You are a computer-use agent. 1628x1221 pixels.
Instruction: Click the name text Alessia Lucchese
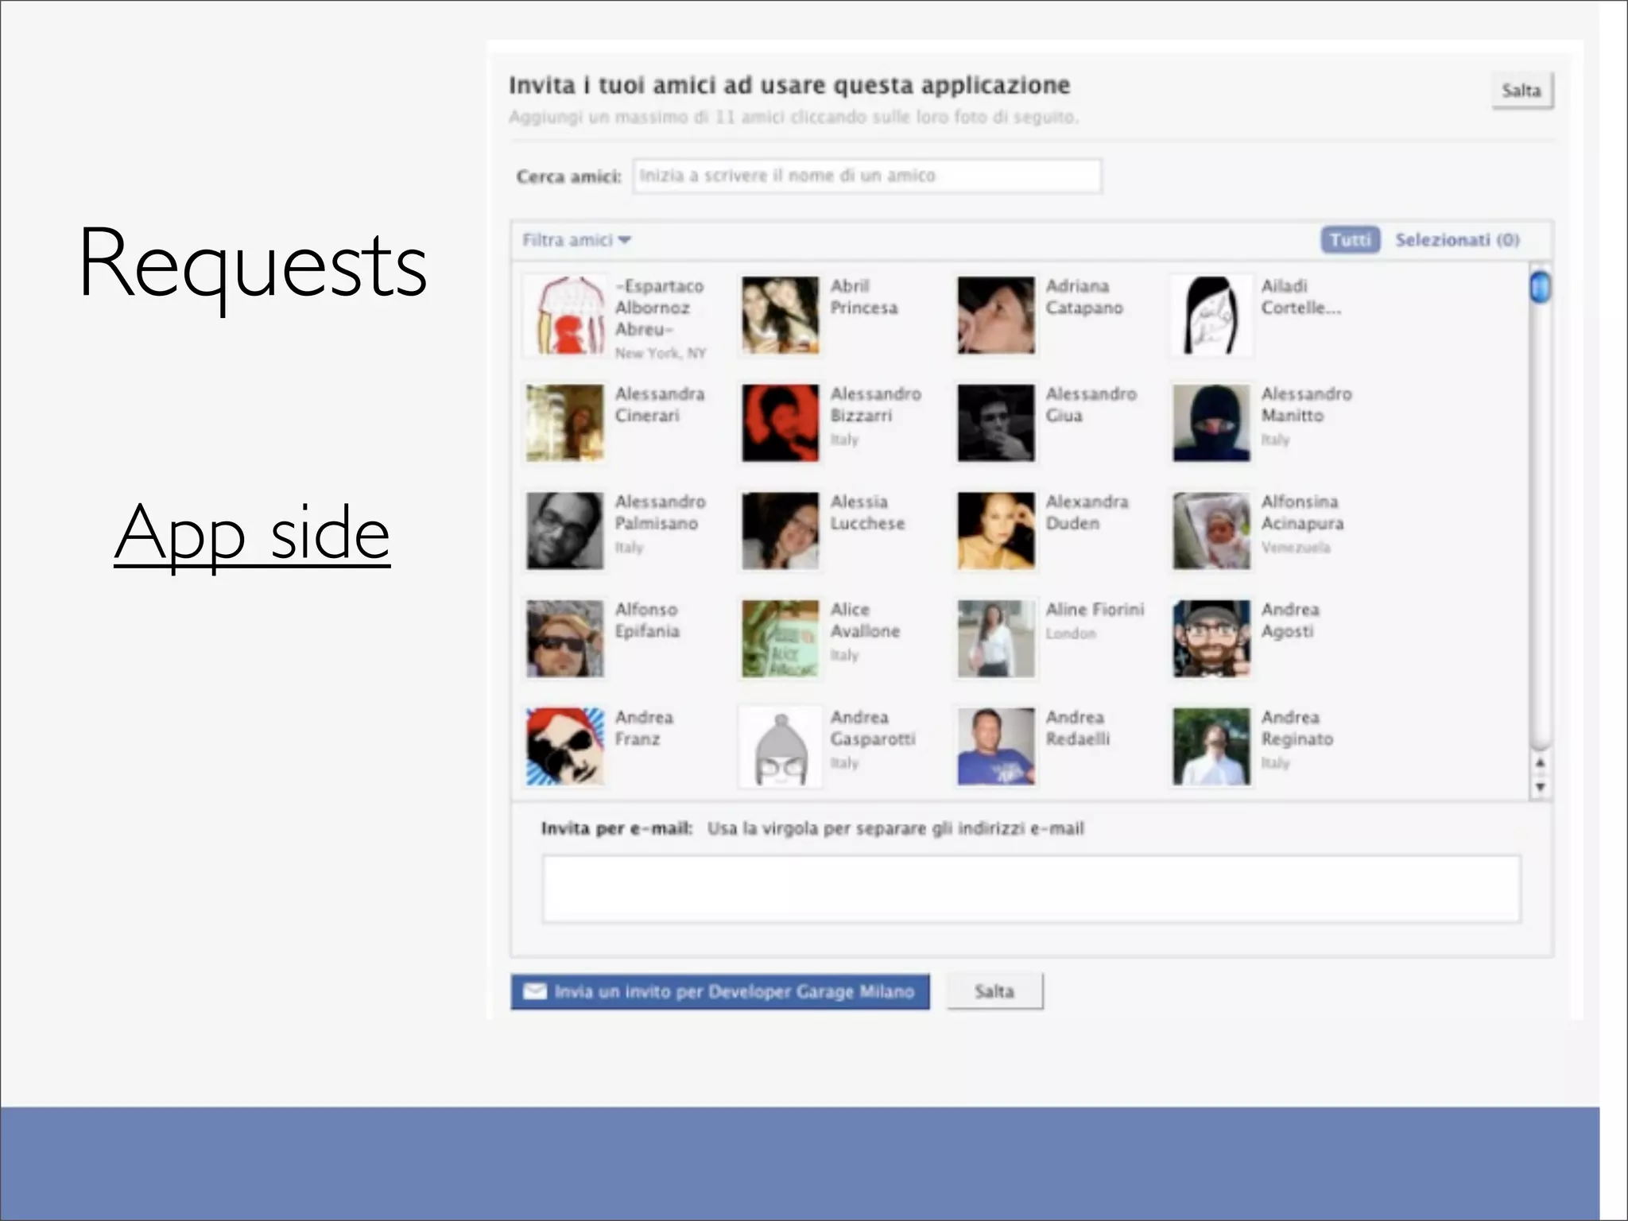click(867, 513)
